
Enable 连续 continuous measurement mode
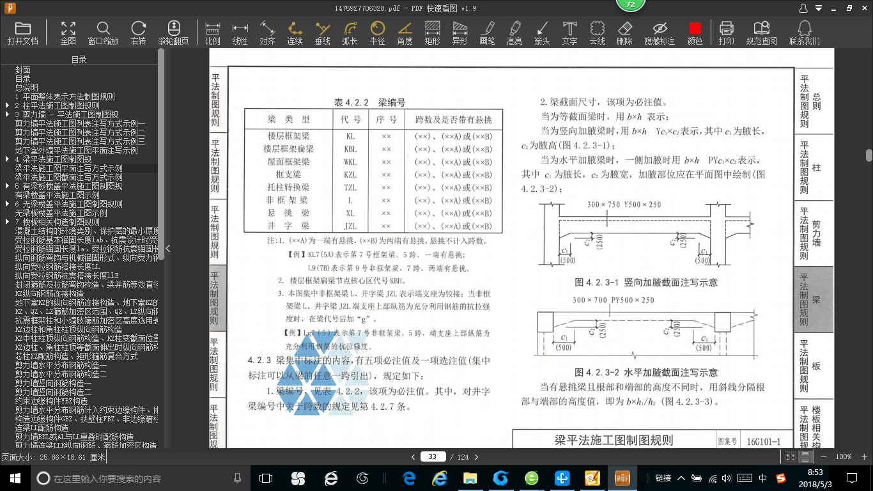pos(294,29)
